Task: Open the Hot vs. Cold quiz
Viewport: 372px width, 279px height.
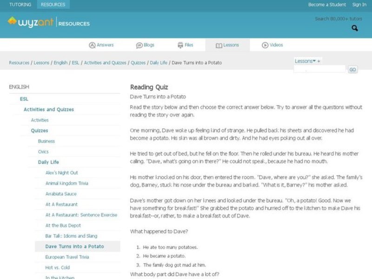Action: (x=57, y=268)
